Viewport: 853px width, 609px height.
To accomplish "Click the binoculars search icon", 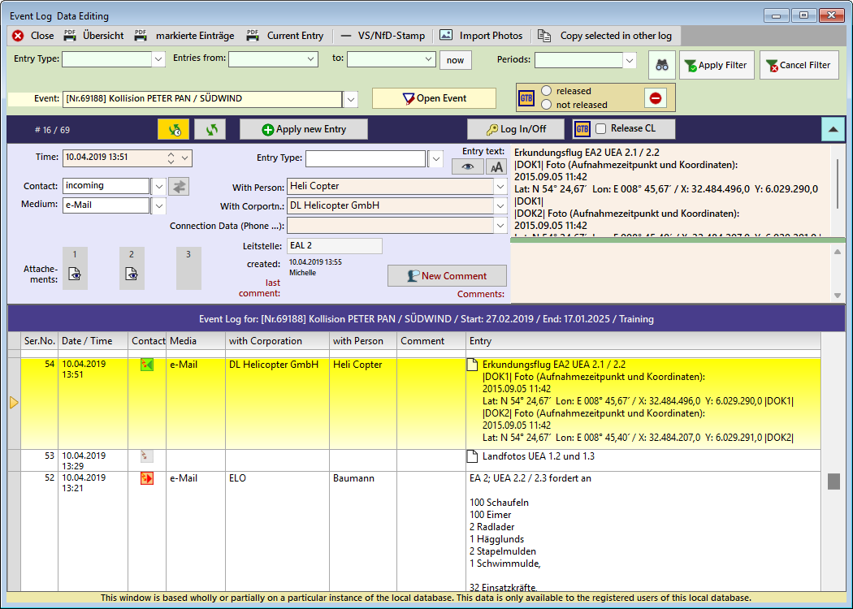I will point(661,65).
